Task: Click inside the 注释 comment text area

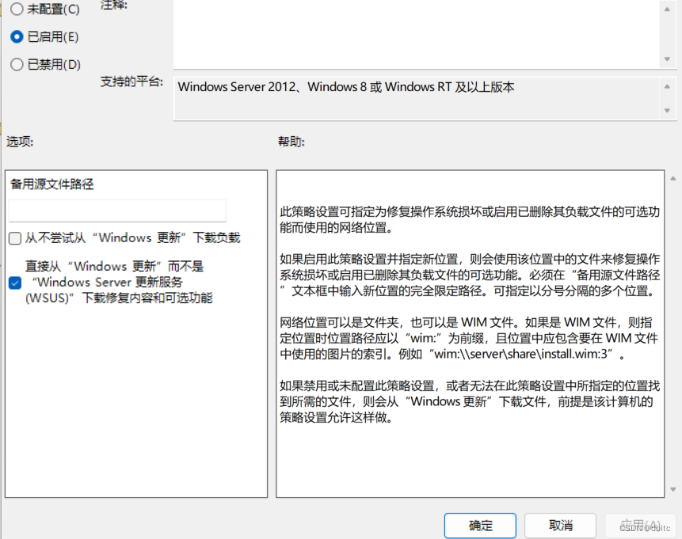Action: tap(417, 34)
